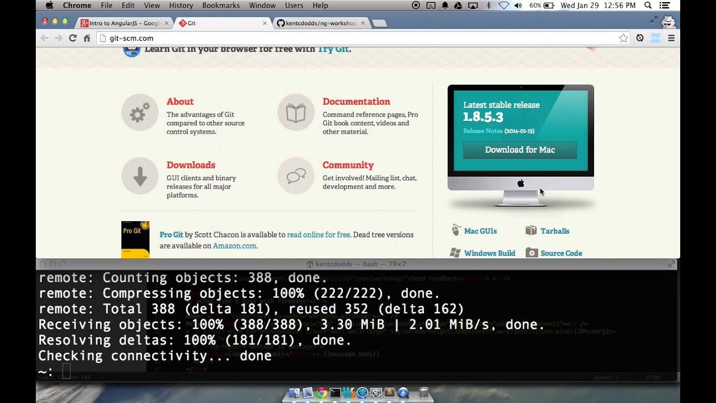The image size is (716, 403).
Task: Close the Git tab
Action: [x=265, y=23]
